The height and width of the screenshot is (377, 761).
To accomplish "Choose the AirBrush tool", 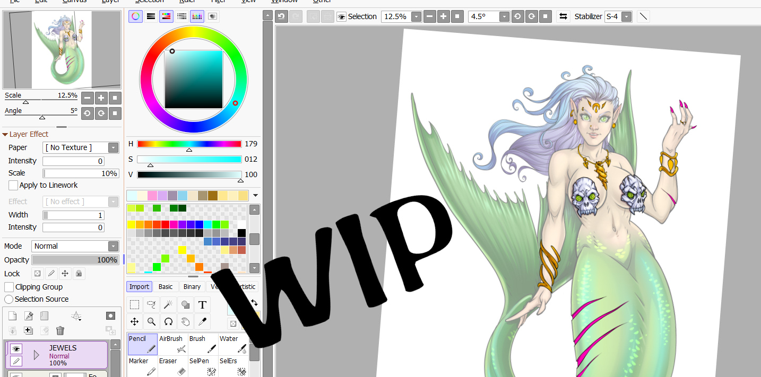I will pyautogui.click(x=172, y=344).
